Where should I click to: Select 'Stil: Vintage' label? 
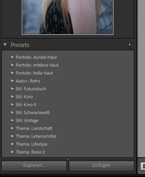(27, 121)
